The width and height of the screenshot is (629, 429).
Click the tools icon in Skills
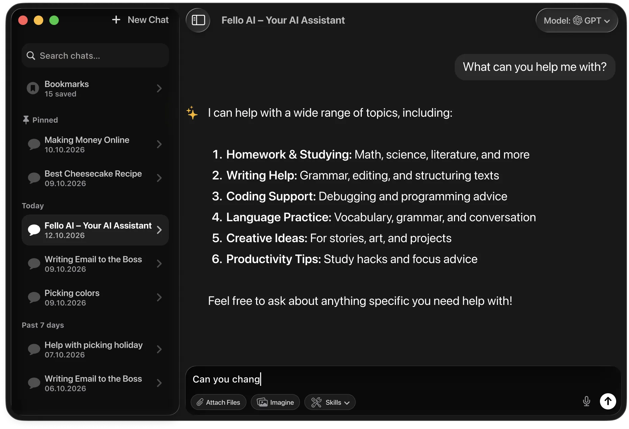point(317,402)
